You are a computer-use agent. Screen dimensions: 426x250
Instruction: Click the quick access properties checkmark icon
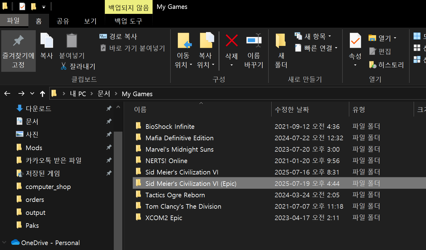point(23,6)
